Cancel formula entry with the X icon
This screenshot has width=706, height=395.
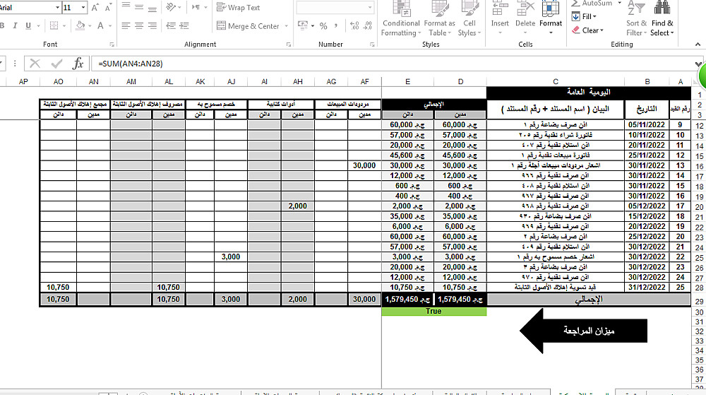tap(35, 64)
